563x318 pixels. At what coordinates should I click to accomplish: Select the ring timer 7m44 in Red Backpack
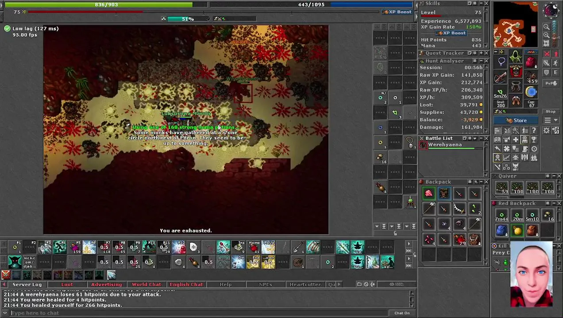pyautogui.click(x=501, y=216)
